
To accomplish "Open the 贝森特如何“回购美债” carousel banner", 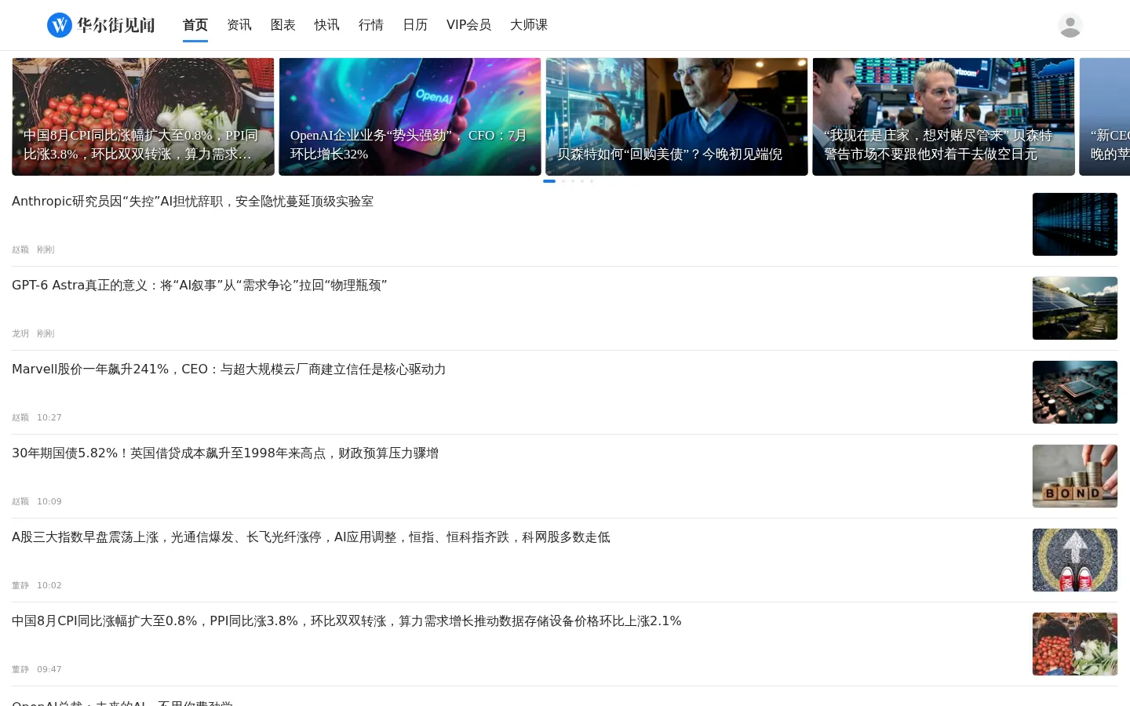I will [676, 117].
